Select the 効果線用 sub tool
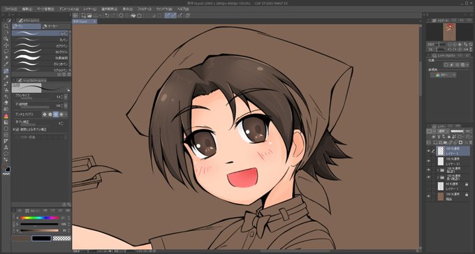Screen dimensions: 475x254 pyautogui.click(x=40, y=58)
